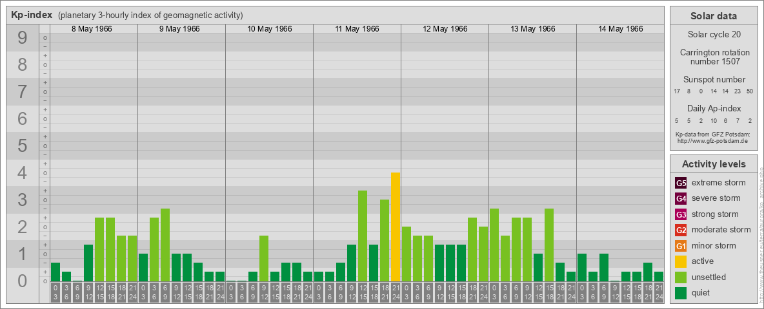The height and width of the screenshot is (309, 764).
Task: Click the severe storm legend label
Action: (x=716, y=198)
